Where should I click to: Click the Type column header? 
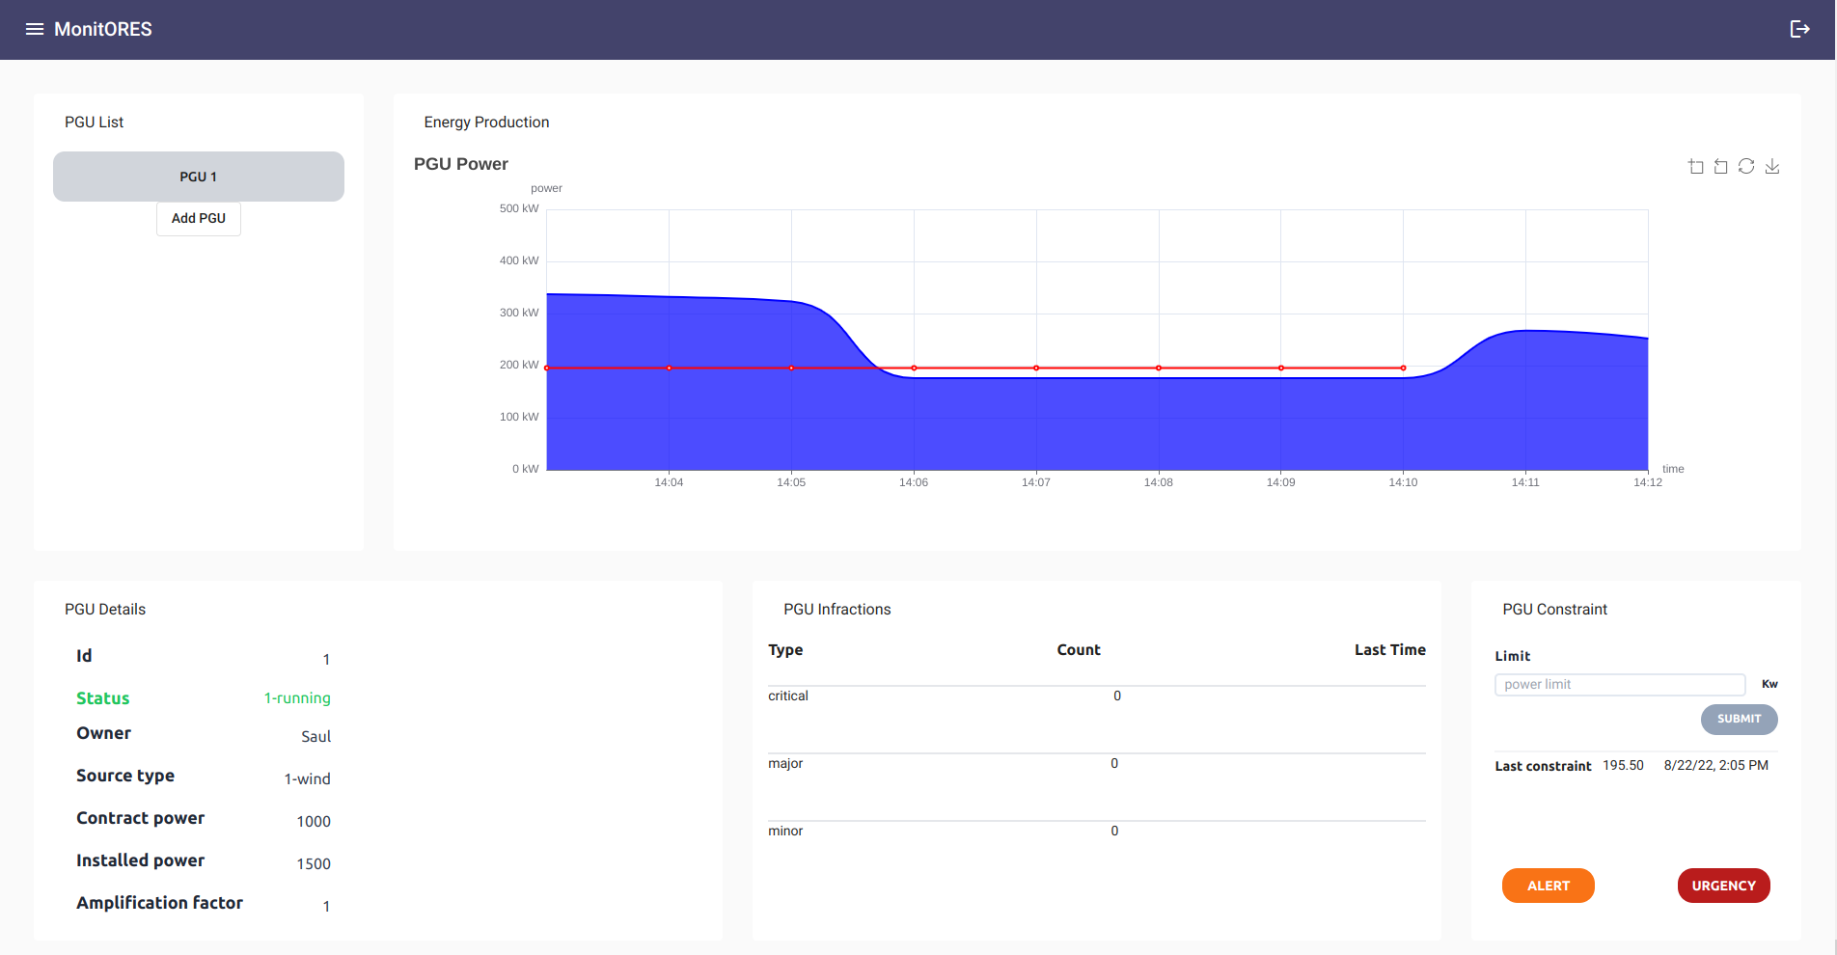pos(785,650)
